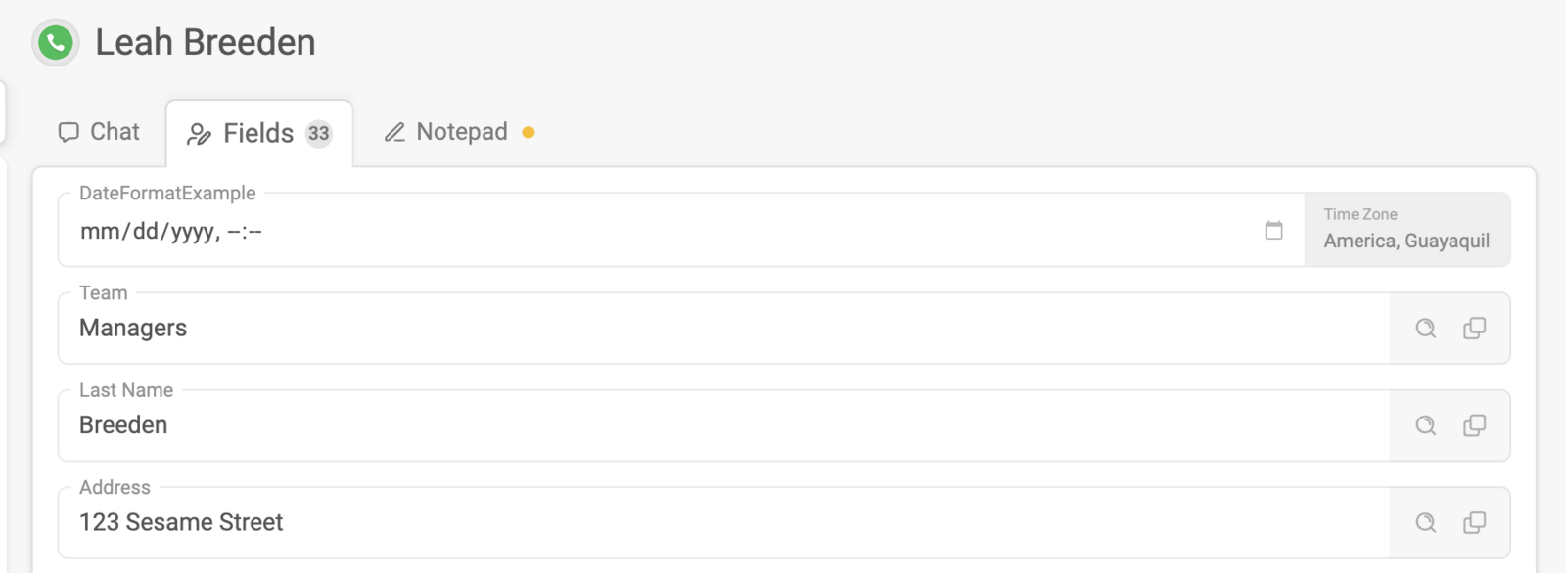Open the calendar picker in DateFormatExample

[1273, 231]
